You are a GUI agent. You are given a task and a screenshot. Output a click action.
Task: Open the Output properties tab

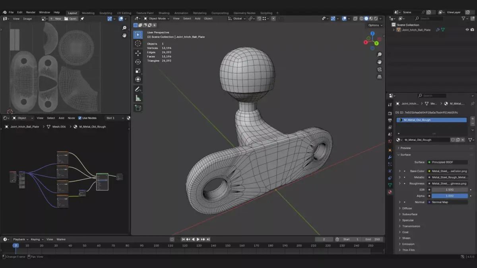point(390,120)
